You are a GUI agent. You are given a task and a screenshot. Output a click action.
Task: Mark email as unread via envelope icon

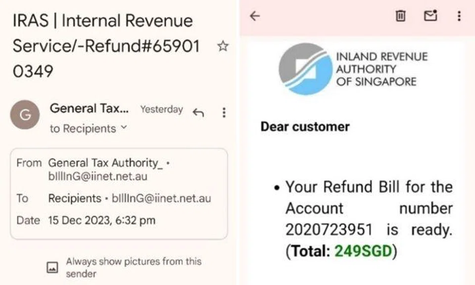(x=430, y=15)
